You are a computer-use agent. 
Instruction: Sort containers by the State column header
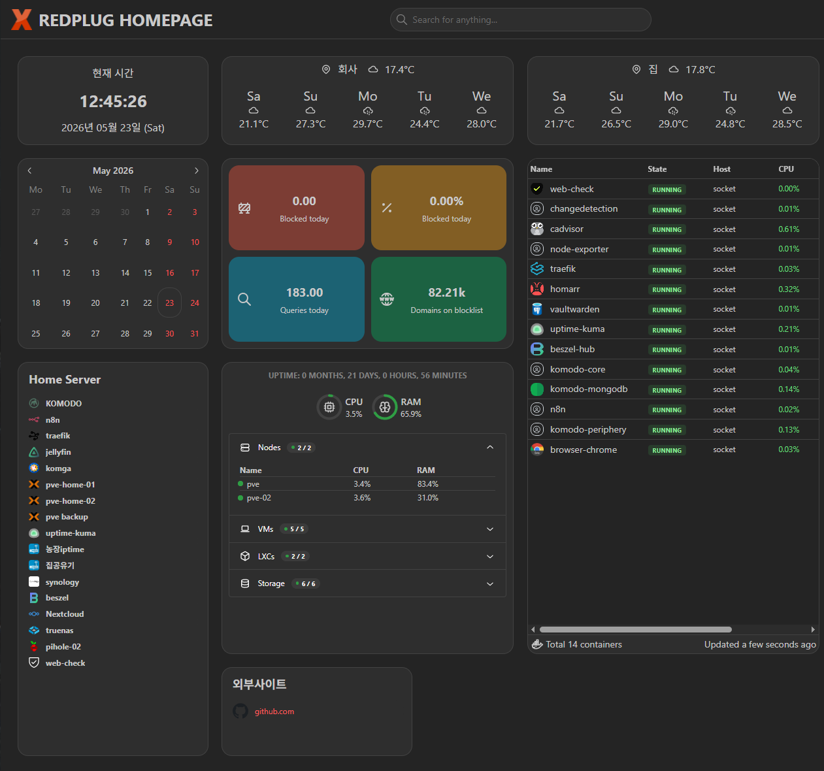(x=657, y=169)
